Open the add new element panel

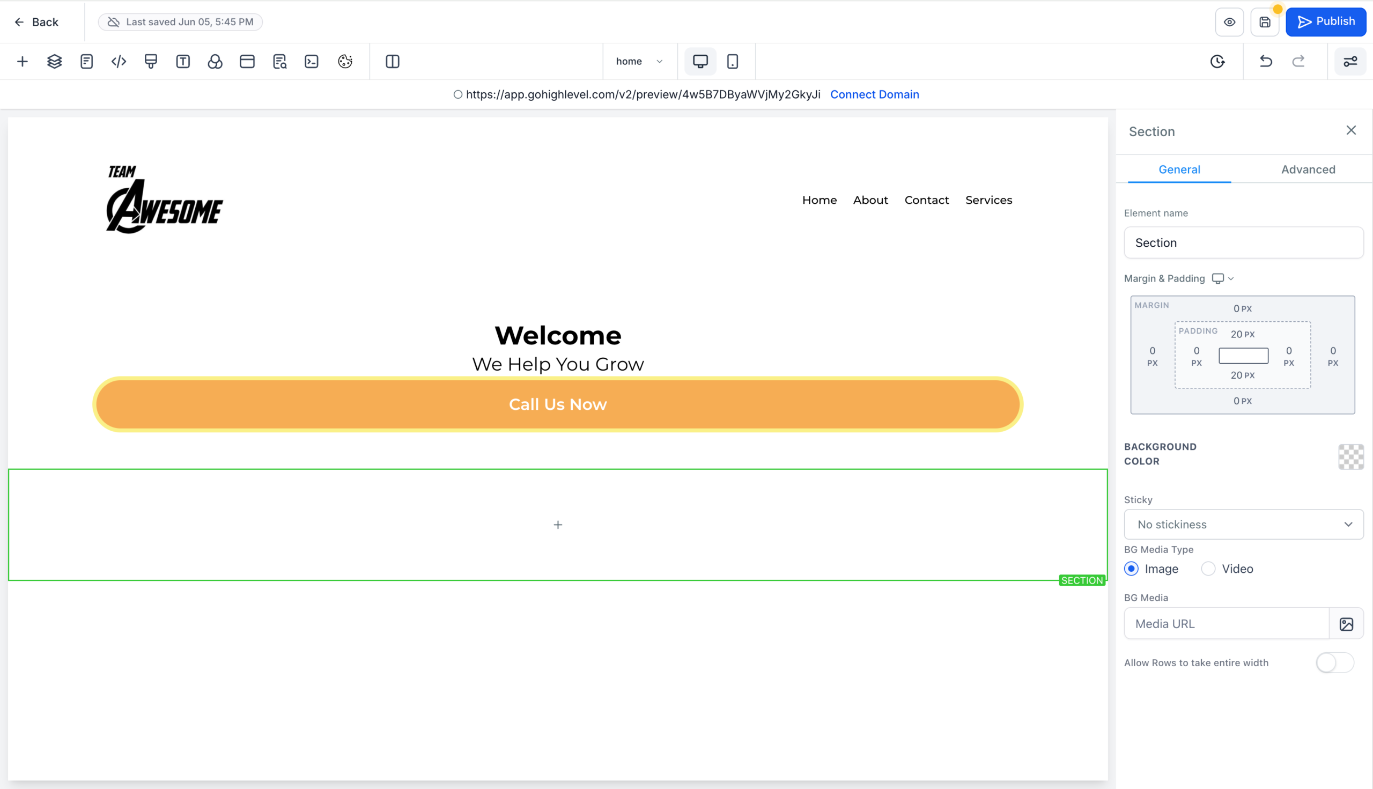(23, 61)
